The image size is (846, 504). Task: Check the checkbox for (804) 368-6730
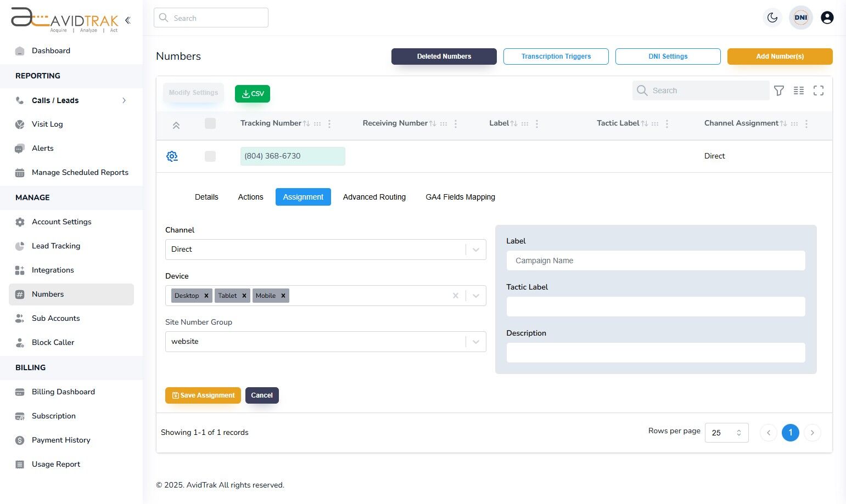(210, 156)
